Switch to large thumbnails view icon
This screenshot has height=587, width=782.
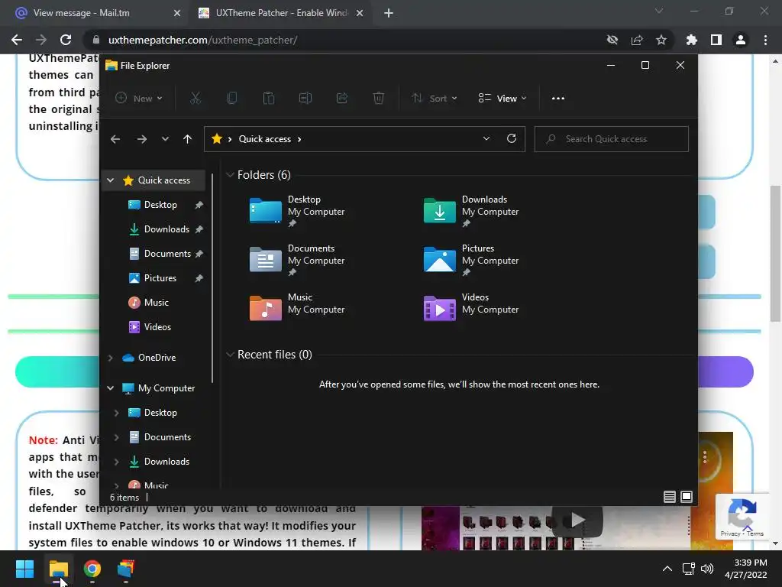tap(687, 497)
